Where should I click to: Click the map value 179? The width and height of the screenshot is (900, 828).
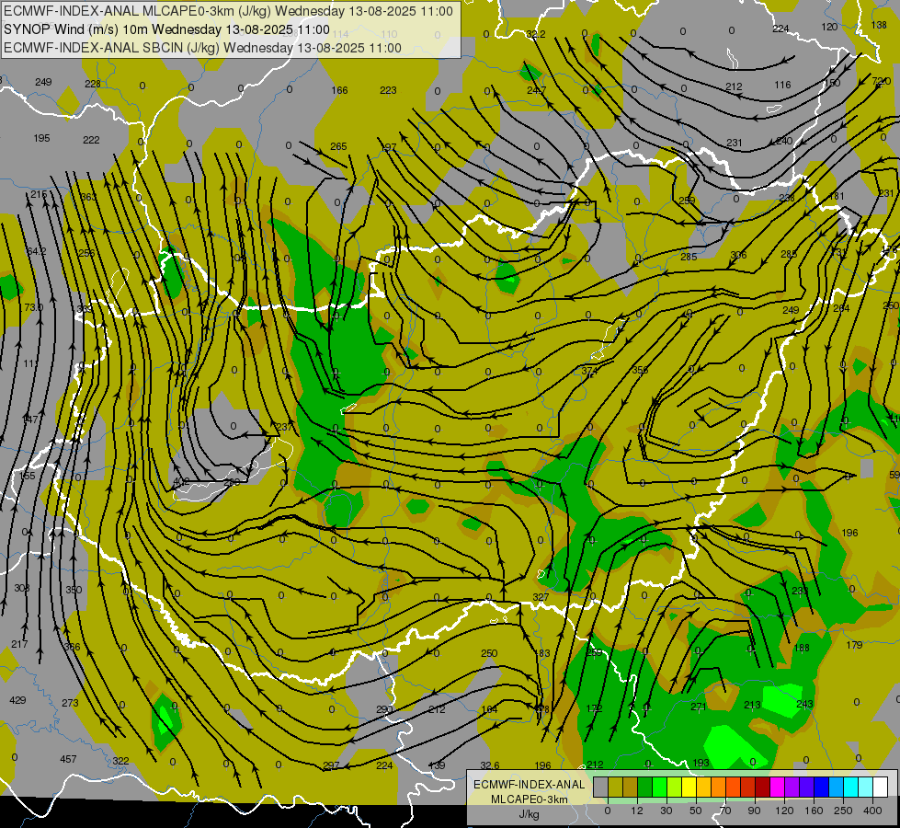click(855, 645)
